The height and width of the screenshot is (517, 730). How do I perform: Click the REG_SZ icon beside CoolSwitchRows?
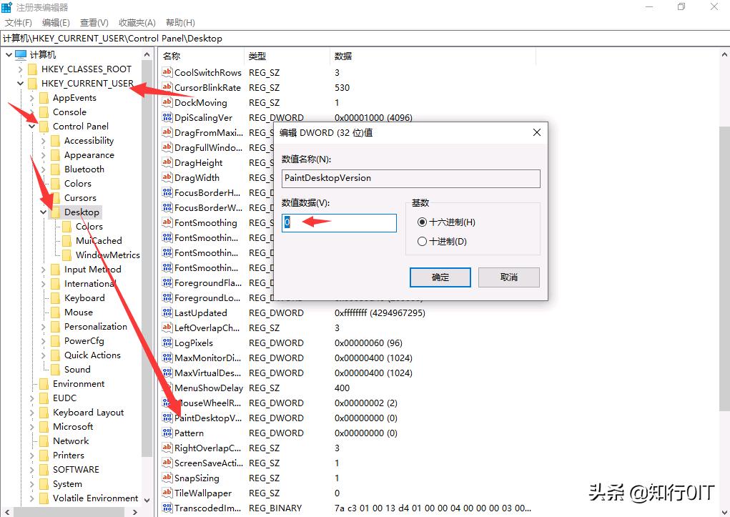[x=168, y=72]
